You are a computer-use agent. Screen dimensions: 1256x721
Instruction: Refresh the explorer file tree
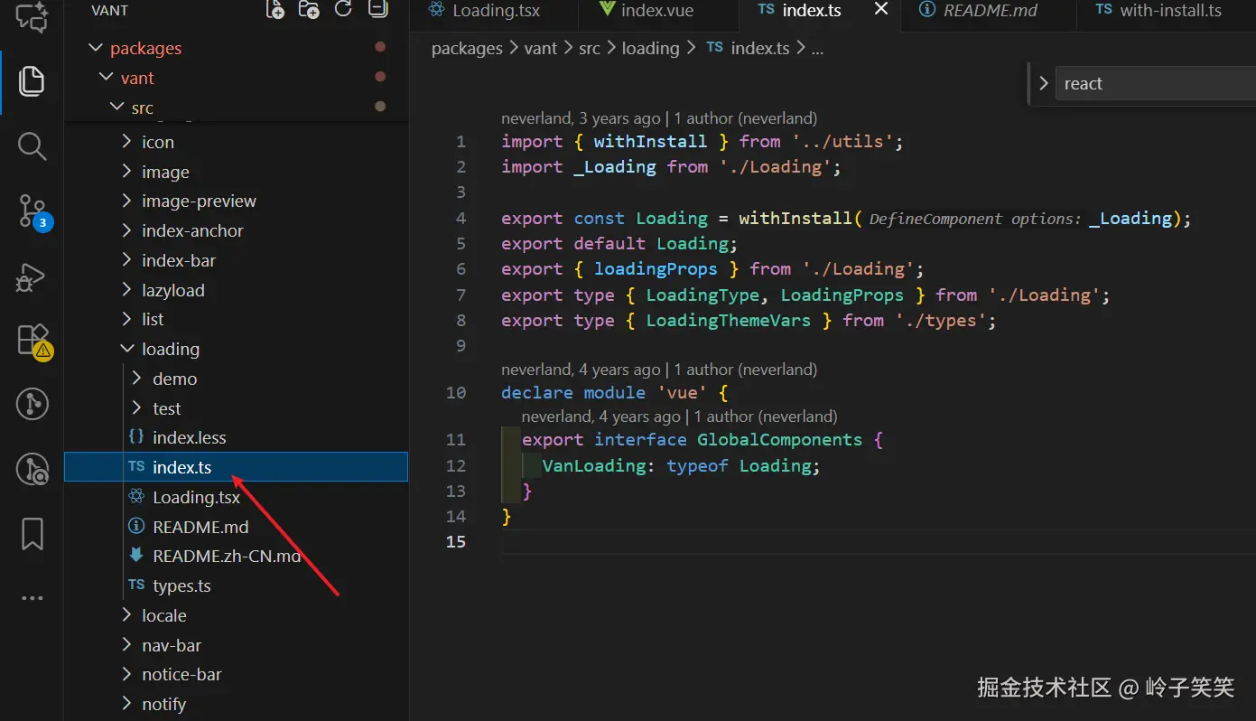pos(343,10)
